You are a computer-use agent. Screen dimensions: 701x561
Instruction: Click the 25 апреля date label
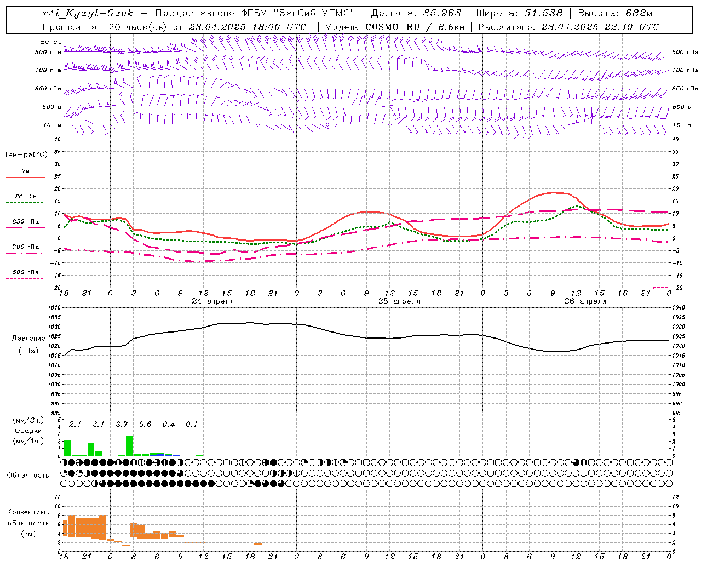pyautogui.click(x=399, y=301)
